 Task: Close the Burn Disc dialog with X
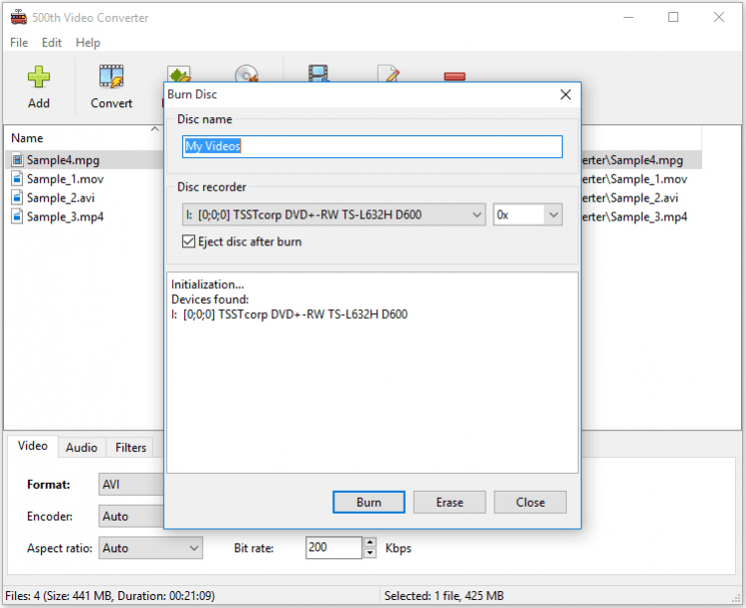point(565,94)
